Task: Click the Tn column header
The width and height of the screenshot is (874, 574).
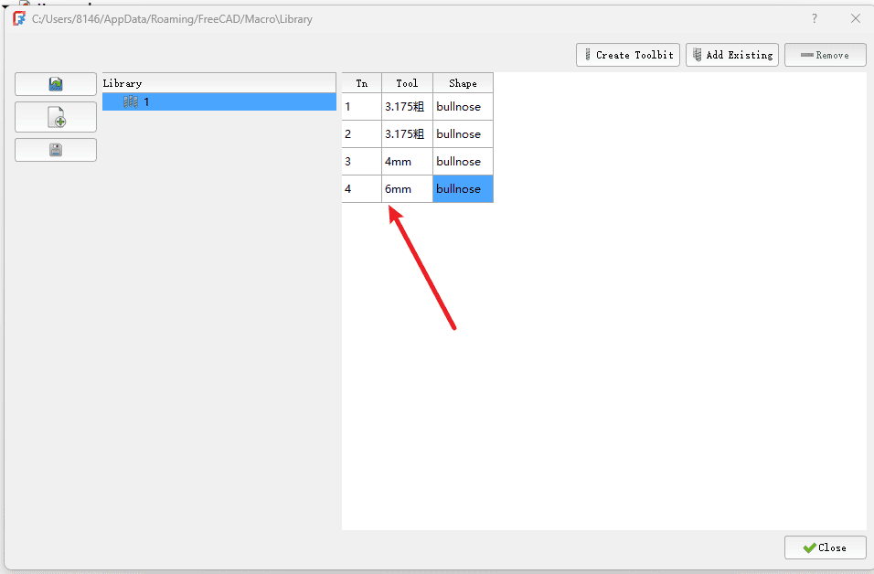Action: tap(361, 83)
